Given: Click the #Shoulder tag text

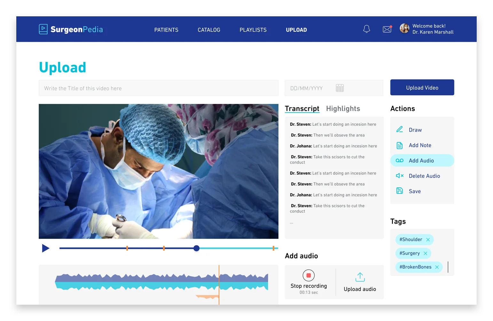Looking at the screenshot, I should coord(411,239).
